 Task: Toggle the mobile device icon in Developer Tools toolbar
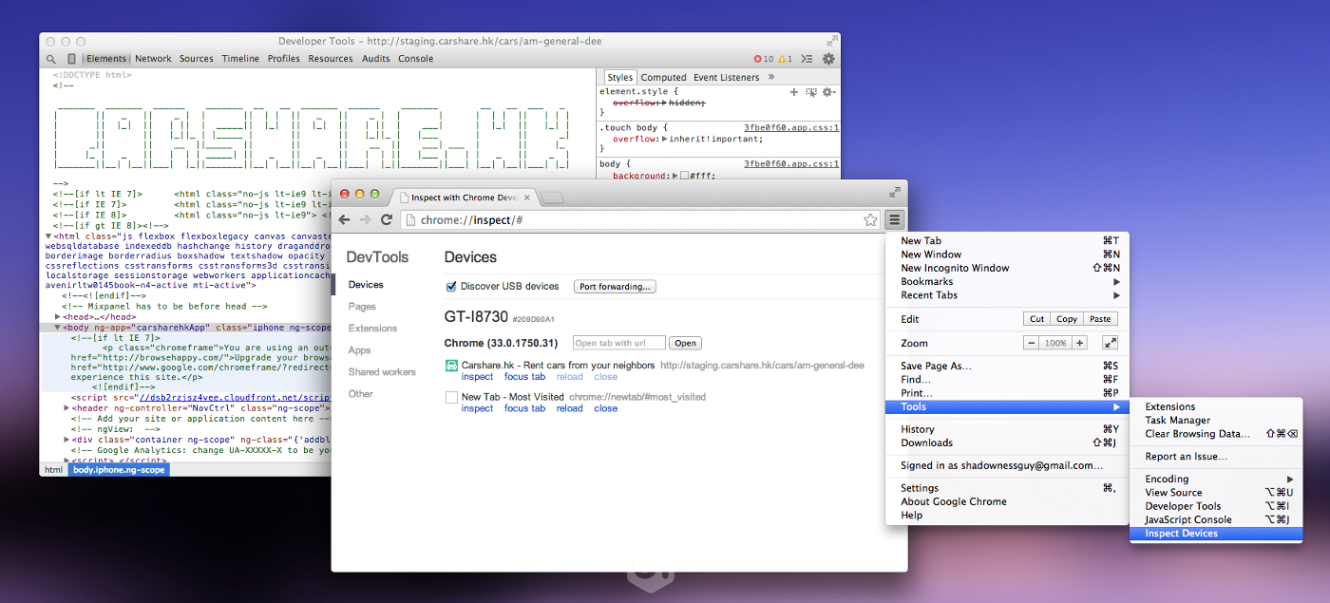click(x=71, y=59)
